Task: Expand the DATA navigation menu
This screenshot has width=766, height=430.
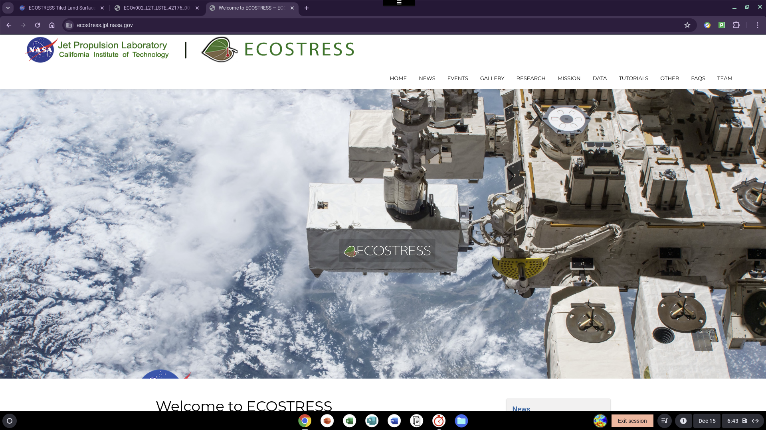Action: 599,78
